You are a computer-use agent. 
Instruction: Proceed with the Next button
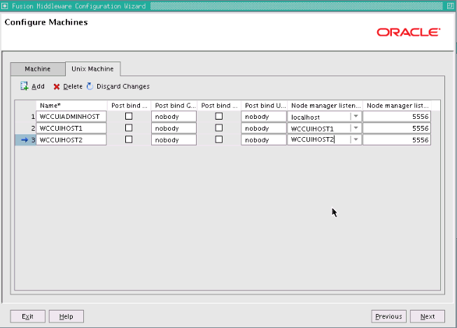click(428, 316)
